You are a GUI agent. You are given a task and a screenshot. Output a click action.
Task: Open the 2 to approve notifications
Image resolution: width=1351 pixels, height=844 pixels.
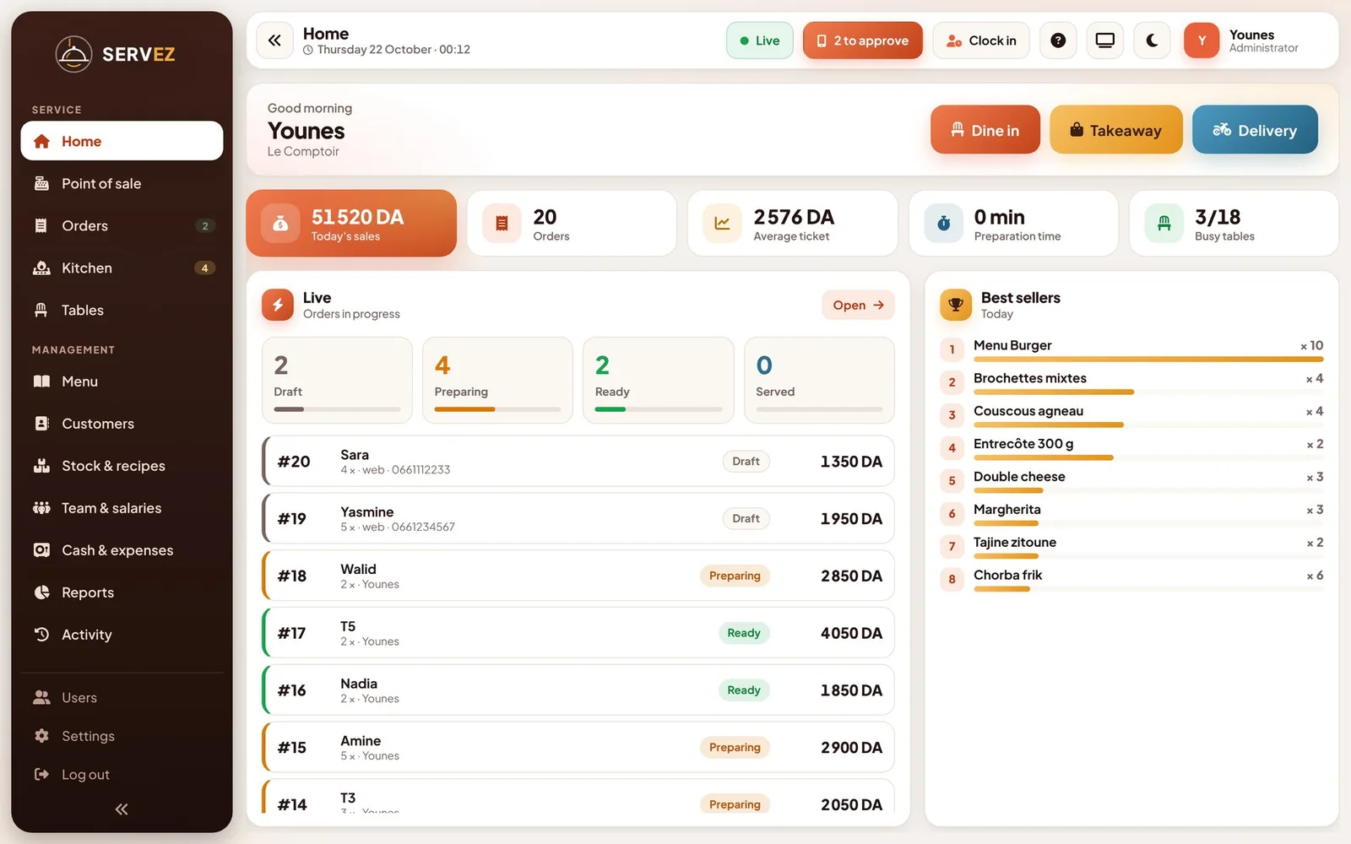pos(862,41)
